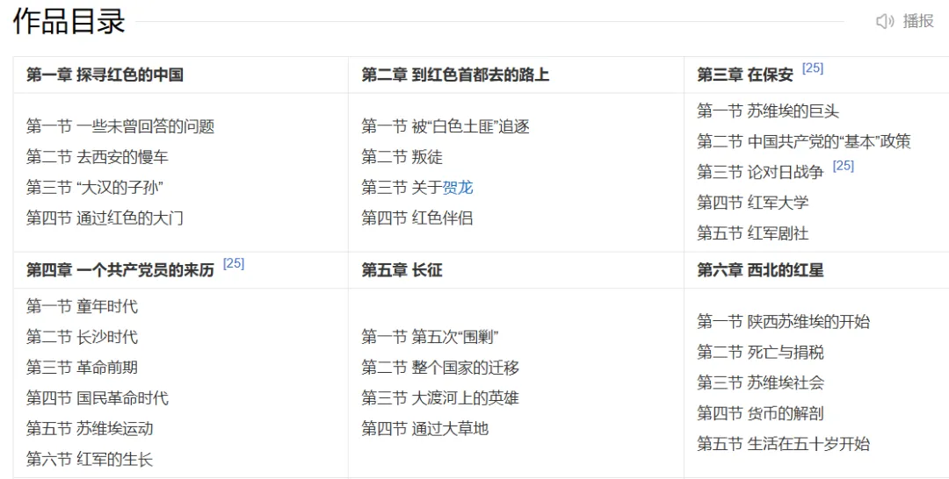Select 第六节 红军的生长

90,459
